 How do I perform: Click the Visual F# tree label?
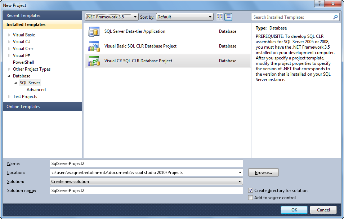(21, 55)
